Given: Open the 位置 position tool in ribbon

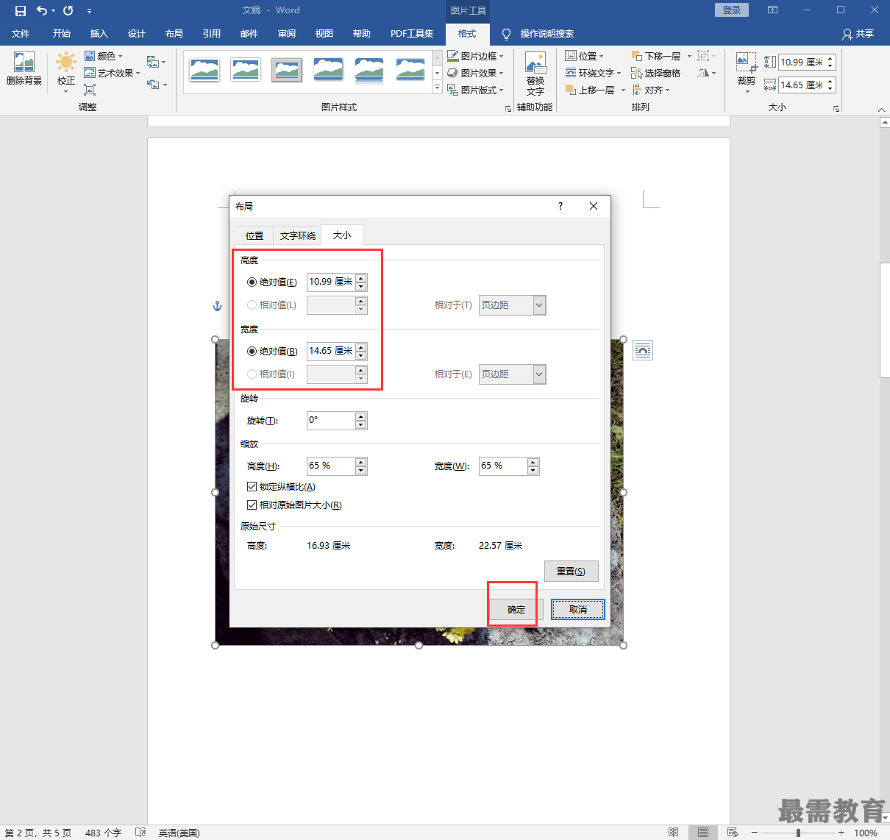Looking at the screenshot, I should pyautogui.click(x=584, y=56).
